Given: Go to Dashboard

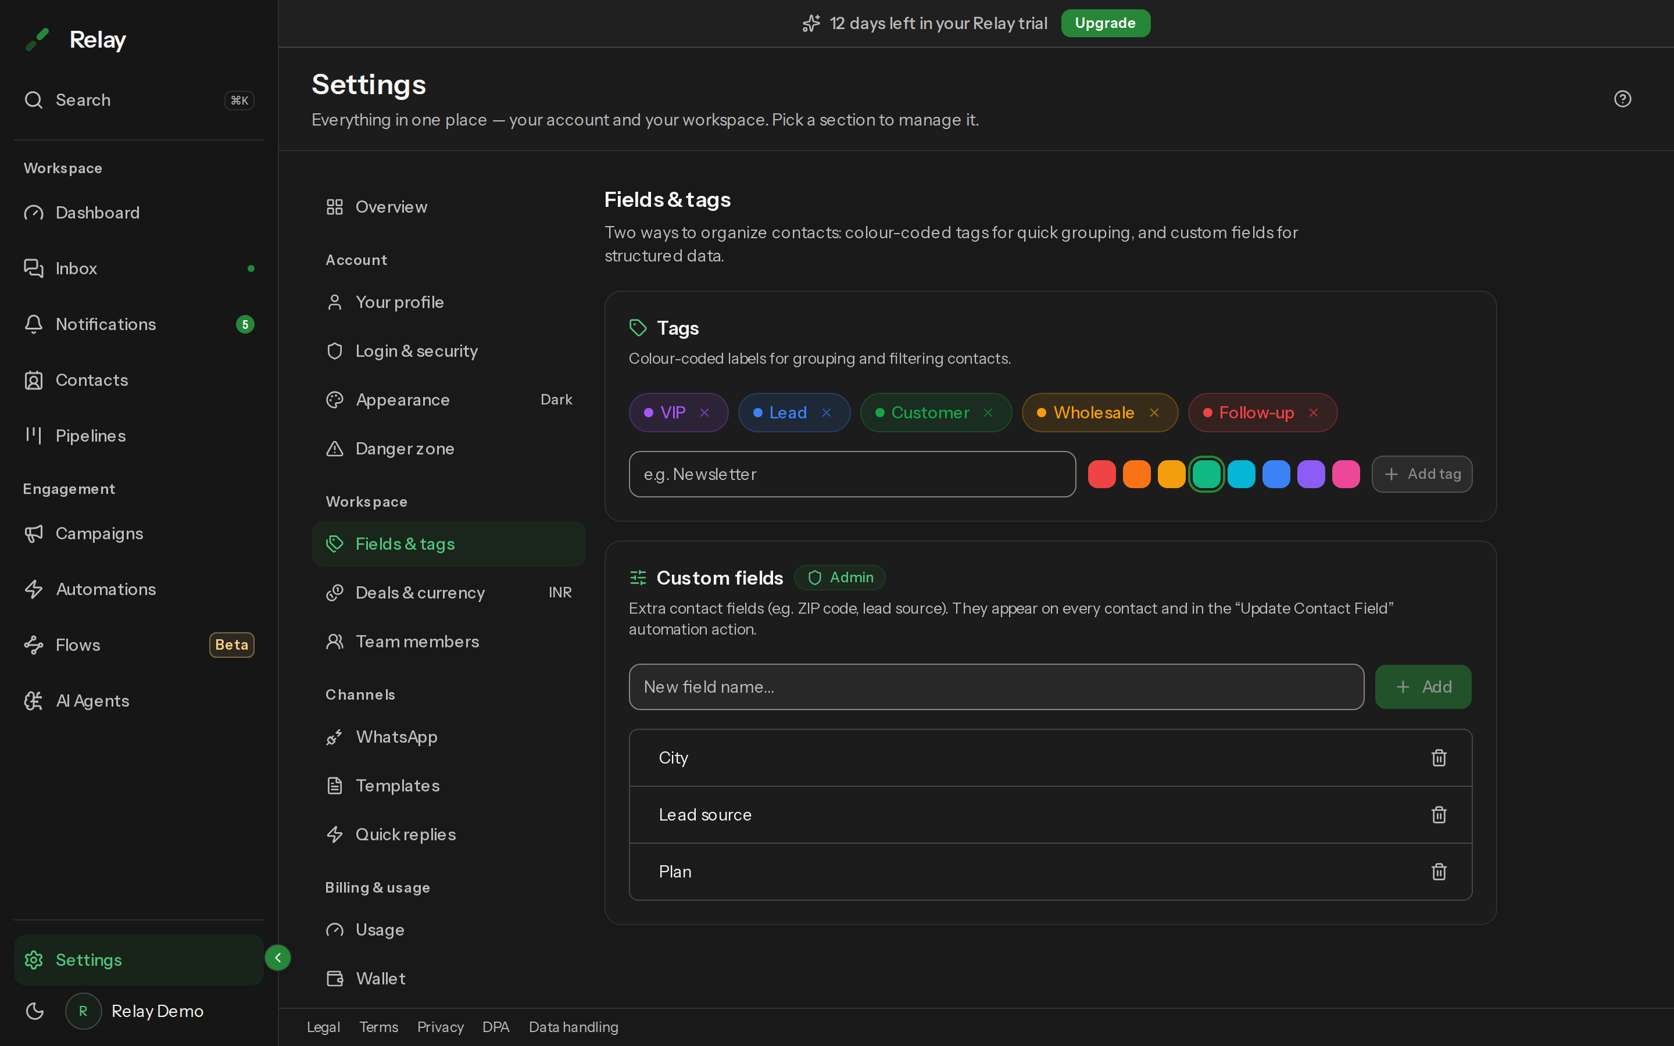Looking at the screenshot, I should (138, 212).
